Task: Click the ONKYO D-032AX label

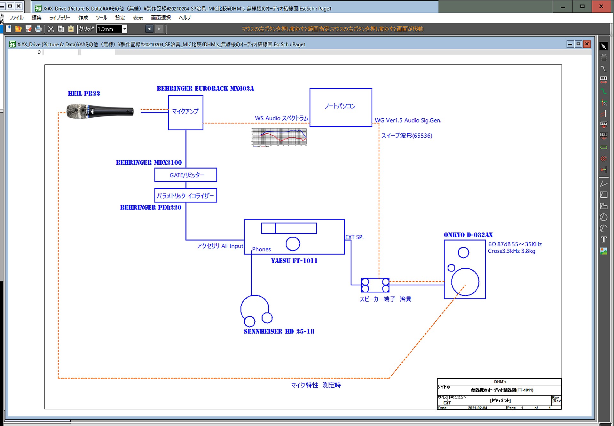Action: coord(468,235)
